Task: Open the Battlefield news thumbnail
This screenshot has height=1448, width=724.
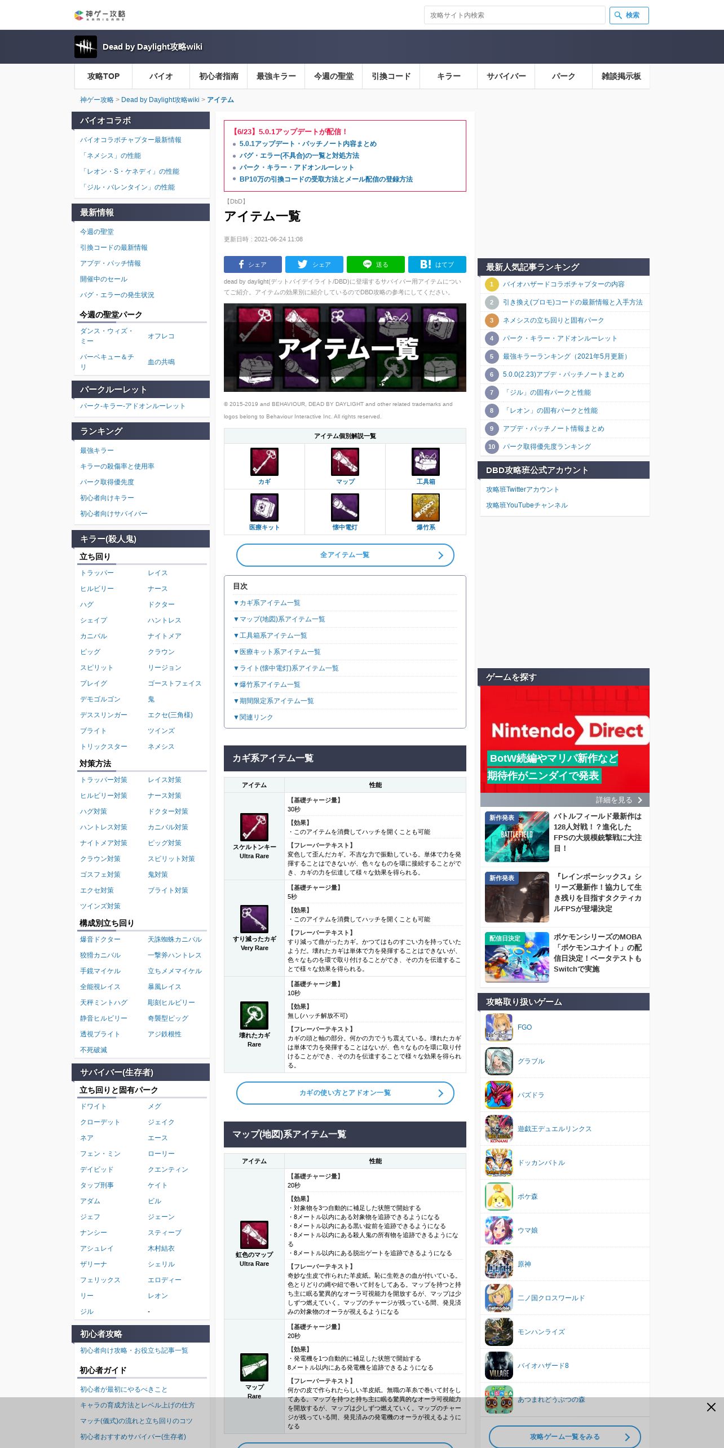Action: 517,837
